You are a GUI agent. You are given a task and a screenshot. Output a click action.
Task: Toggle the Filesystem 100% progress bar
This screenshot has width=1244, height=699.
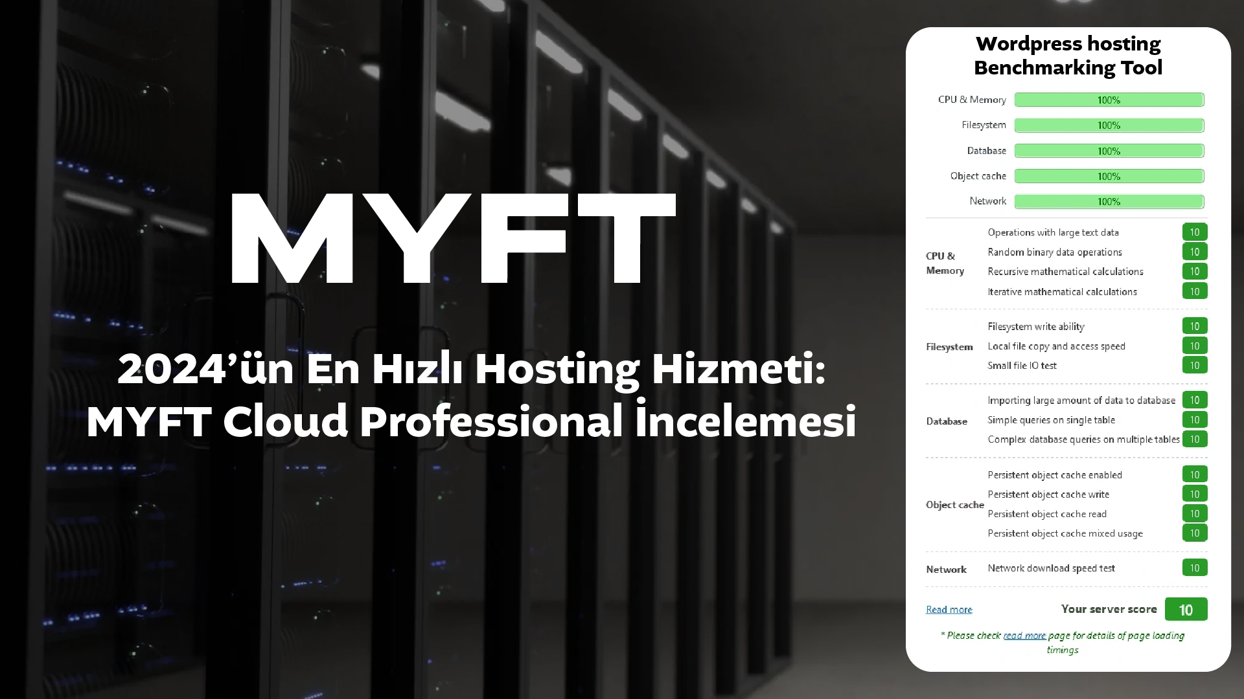1108,126
